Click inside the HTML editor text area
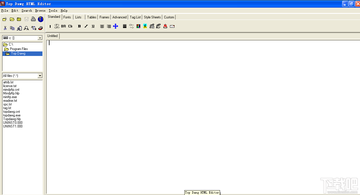The height and width of the screenshot is (195, 360). (203, 116)
